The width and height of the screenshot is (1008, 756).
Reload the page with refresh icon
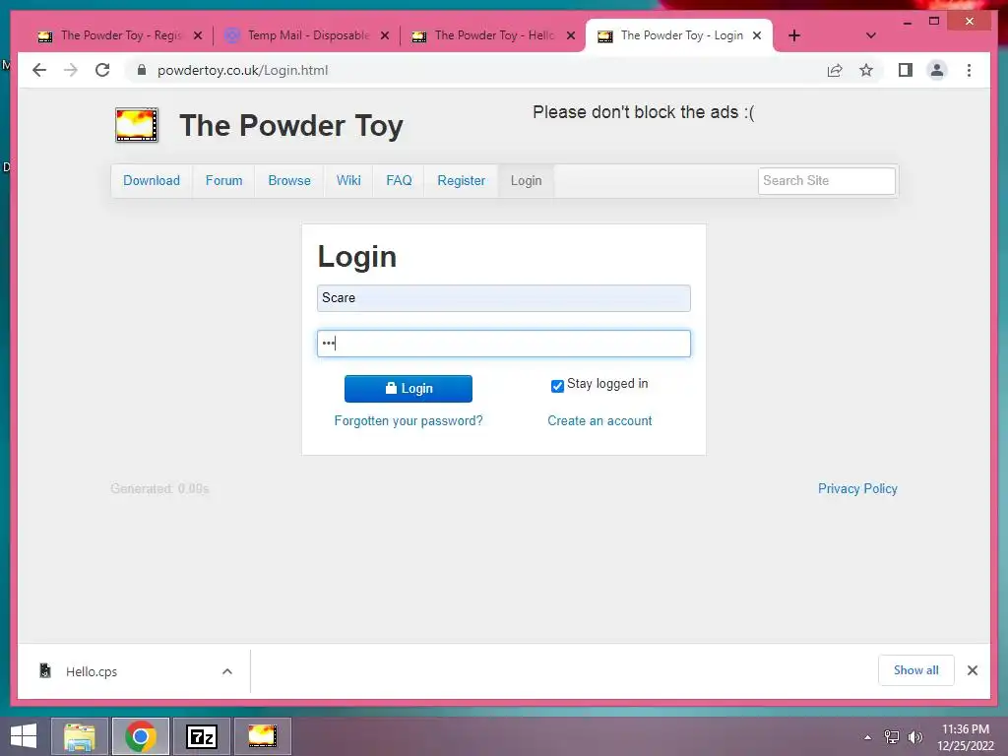click(x=102, y=70)
